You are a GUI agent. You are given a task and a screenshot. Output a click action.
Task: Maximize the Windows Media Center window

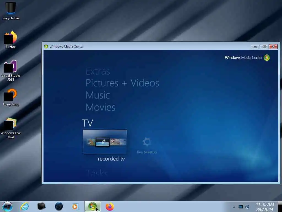click(x=264, y=47)
